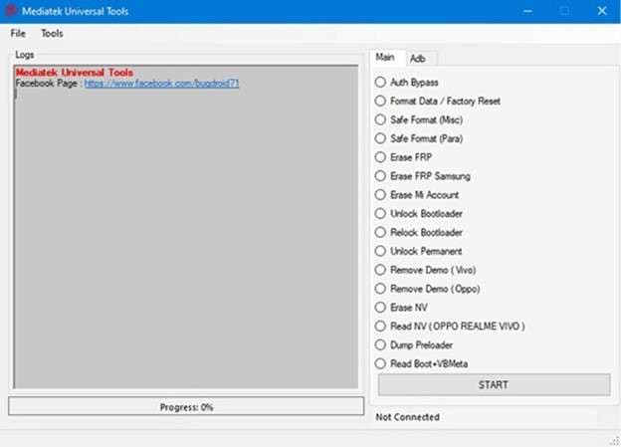This screenshot has width=621, height=447.
Task: Open the Tools menu
Action: (x=52, y=34)
